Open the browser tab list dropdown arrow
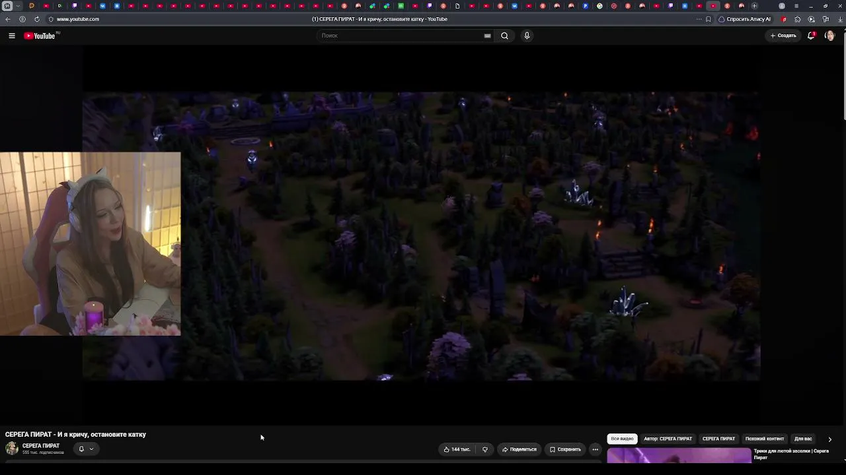The width and height of the screenshot is (846, 475). point(18,6)
